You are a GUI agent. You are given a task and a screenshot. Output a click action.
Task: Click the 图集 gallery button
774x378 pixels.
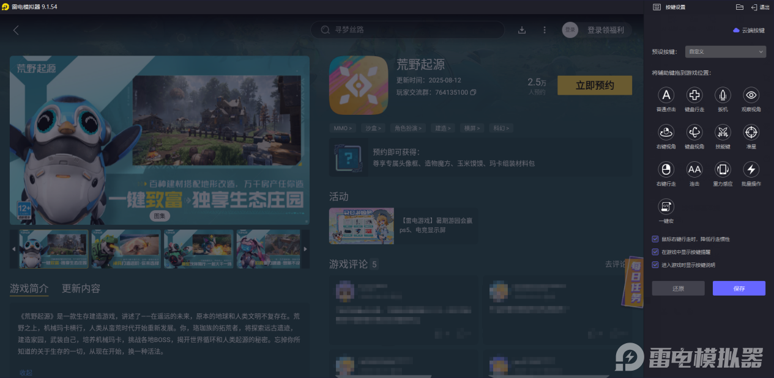click(160, 216)
